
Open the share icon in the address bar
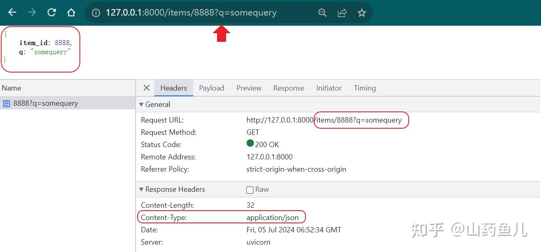click(x=342, y=13)
